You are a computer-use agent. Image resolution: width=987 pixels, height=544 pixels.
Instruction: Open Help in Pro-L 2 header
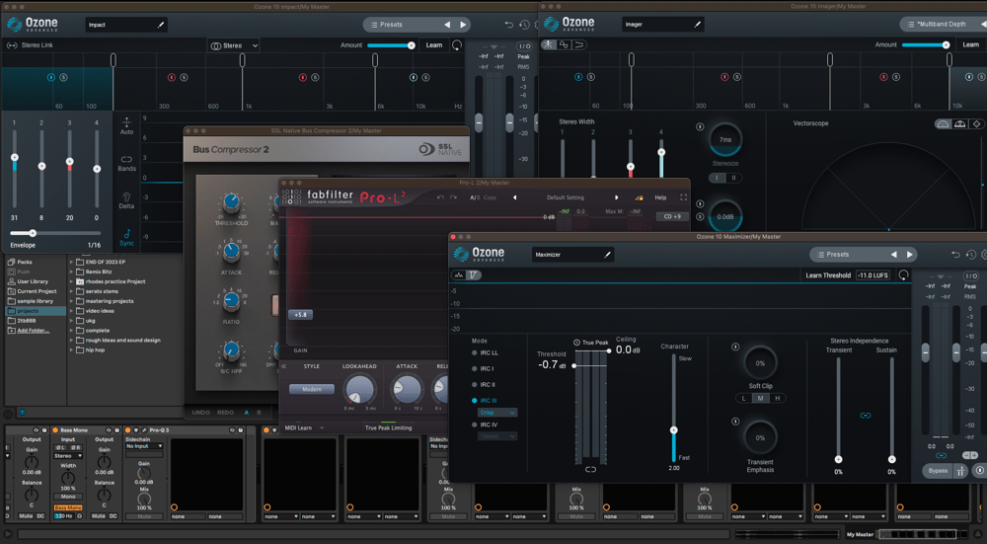[x=660, y=197]
